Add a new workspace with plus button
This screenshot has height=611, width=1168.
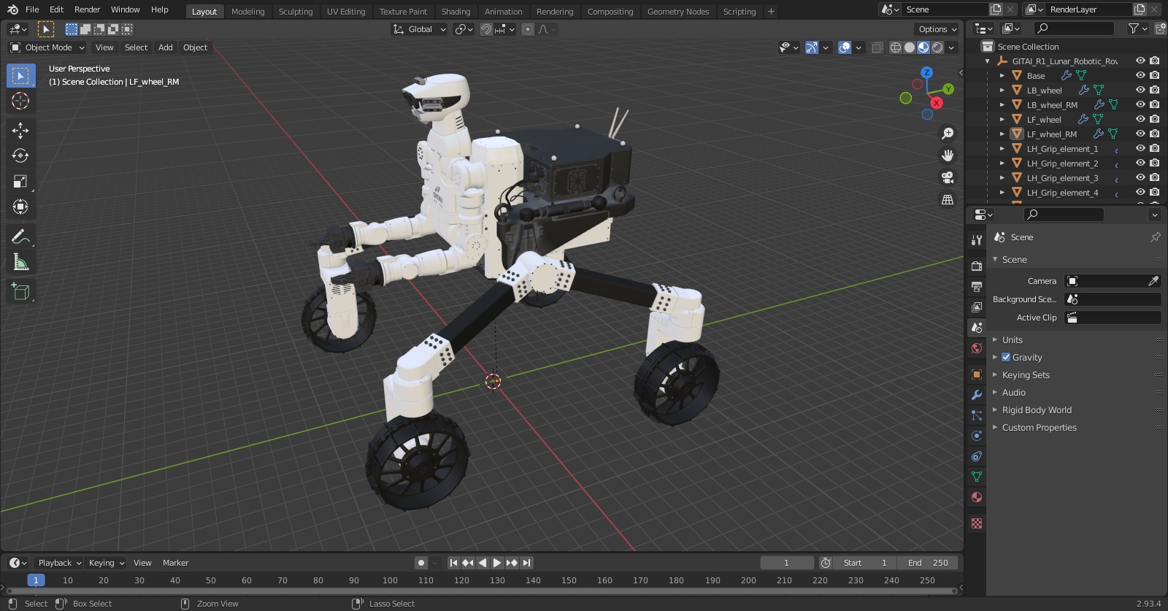pyautogui.click(x=771, y=12)
